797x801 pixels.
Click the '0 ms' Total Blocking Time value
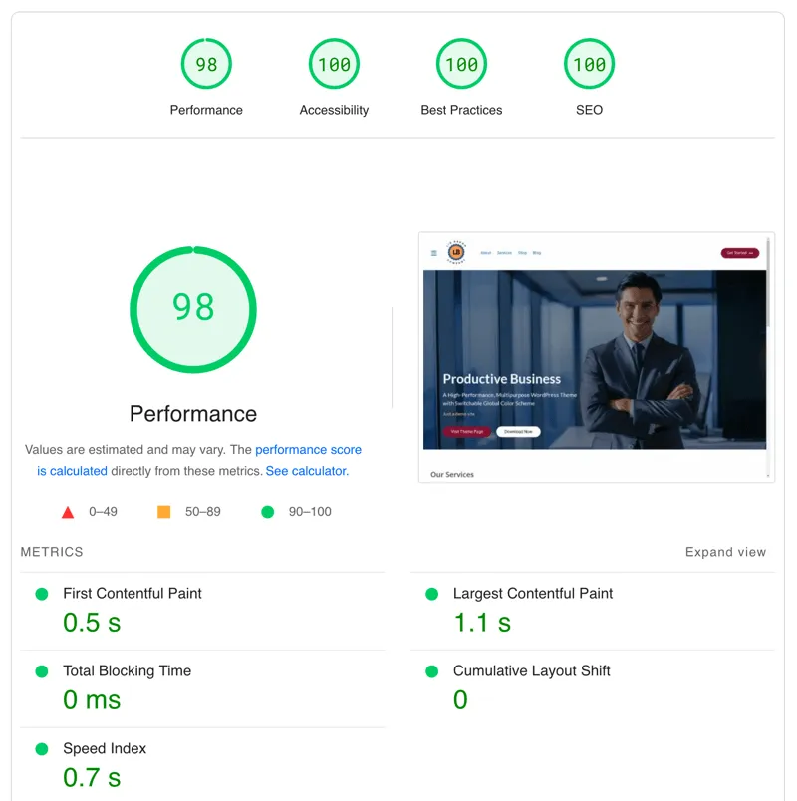point(92,699)
